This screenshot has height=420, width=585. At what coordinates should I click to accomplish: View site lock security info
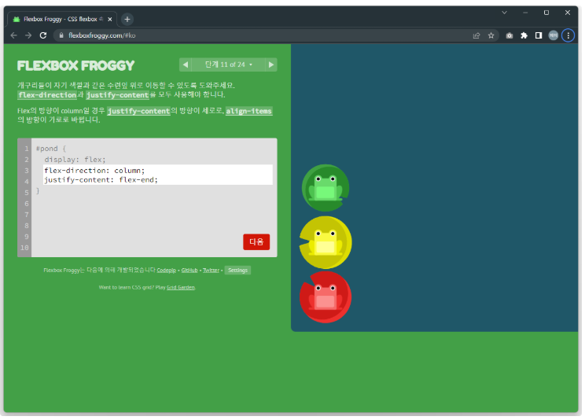[x=61, y=35]
